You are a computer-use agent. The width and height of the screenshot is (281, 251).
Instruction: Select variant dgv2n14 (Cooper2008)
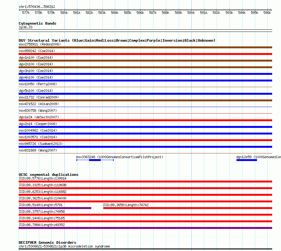pos(38,124)
